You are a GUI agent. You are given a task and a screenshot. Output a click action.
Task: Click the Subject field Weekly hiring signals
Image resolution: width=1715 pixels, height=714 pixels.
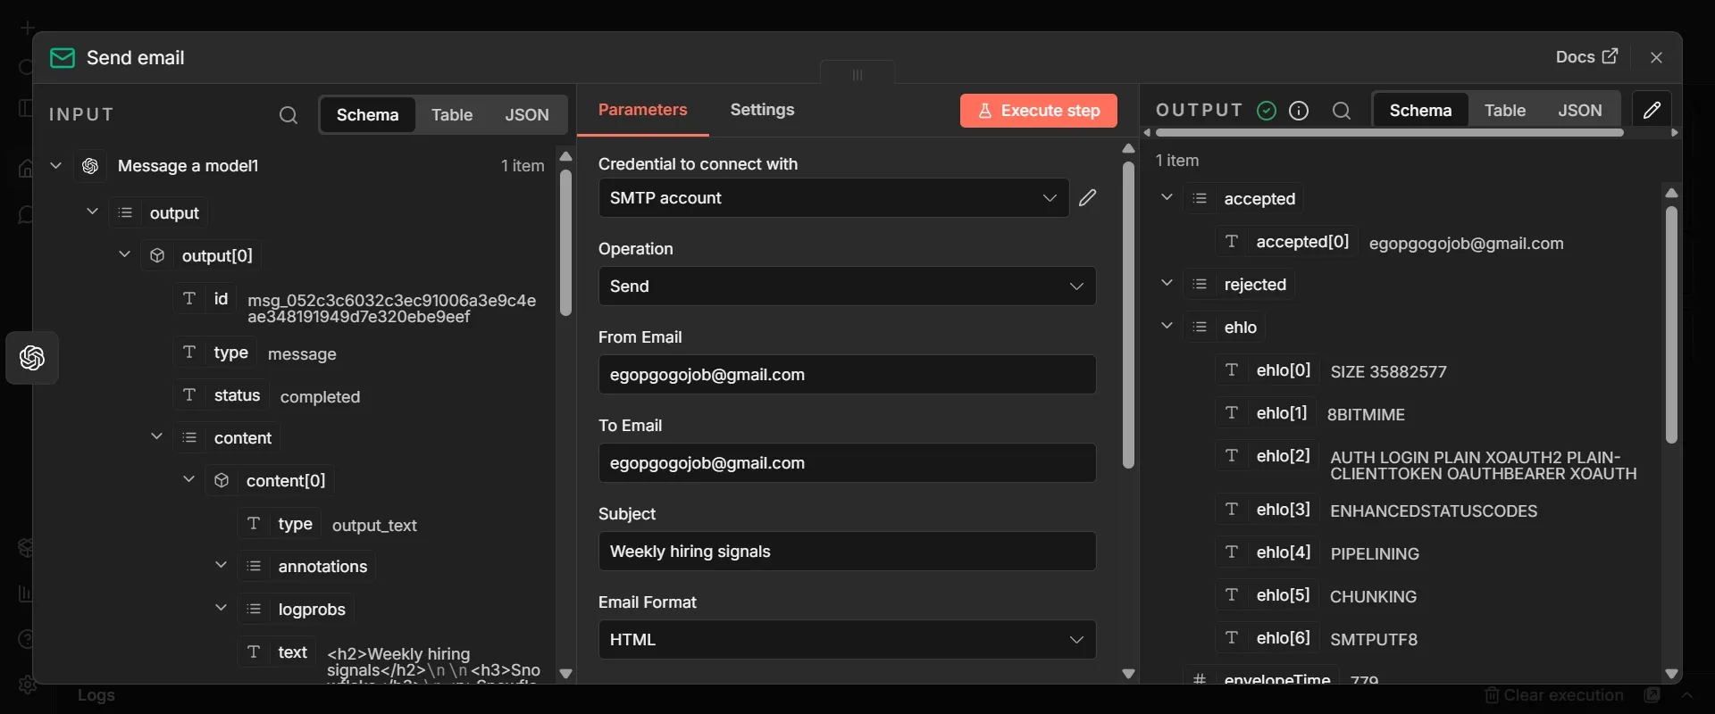pos(847,552)
